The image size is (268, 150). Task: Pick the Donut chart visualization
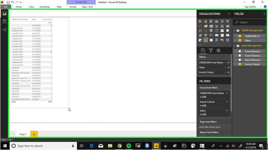[217, 31]
